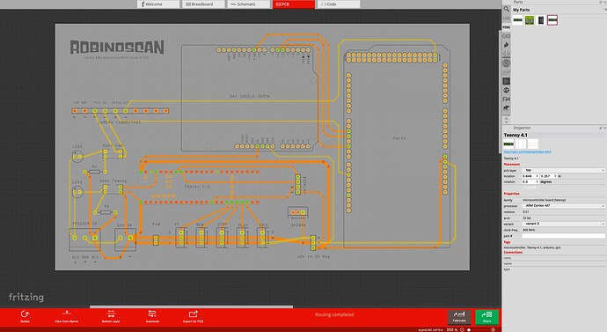Select the Arduino parts bin icon
This screenshot has width=607, height=332.
(x=506, y=36)
